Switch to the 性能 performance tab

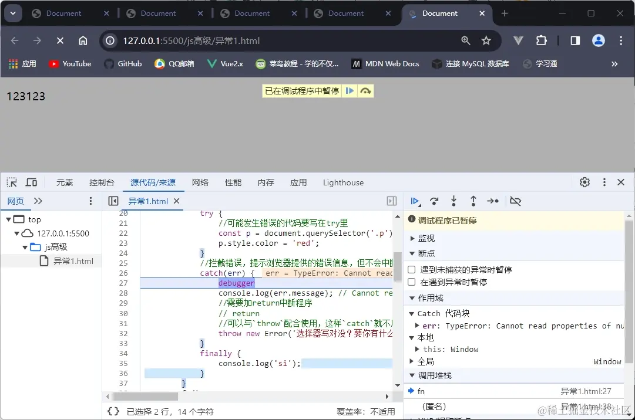click(x=233, y=182)
